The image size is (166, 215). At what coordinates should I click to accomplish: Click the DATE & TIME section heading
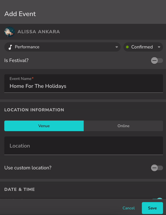pos(20,190)
